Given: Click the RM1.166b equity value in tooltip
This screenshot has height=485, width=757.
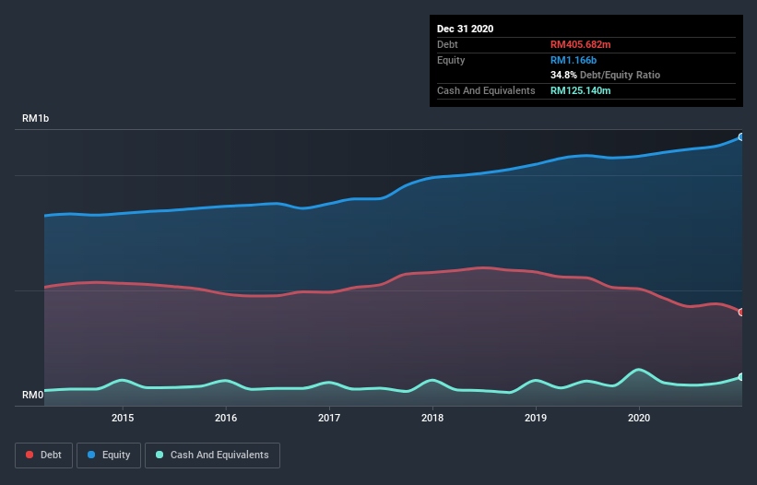Looking at the screenshot, I should click(x=574, y=60).
